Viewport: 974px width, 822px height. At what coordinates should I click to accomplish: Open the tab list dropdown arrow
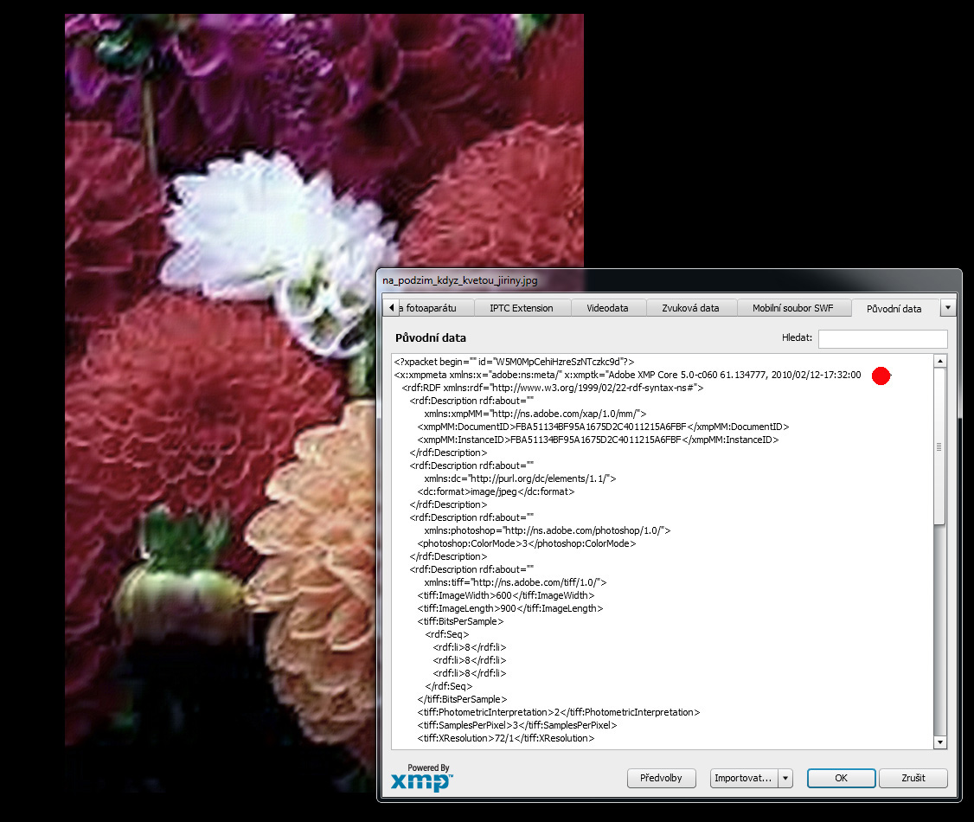(x=948, y=308)
